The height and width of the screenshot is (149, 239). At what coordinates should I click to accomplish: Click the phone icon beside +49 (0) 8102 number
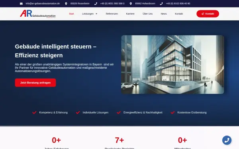161,4
